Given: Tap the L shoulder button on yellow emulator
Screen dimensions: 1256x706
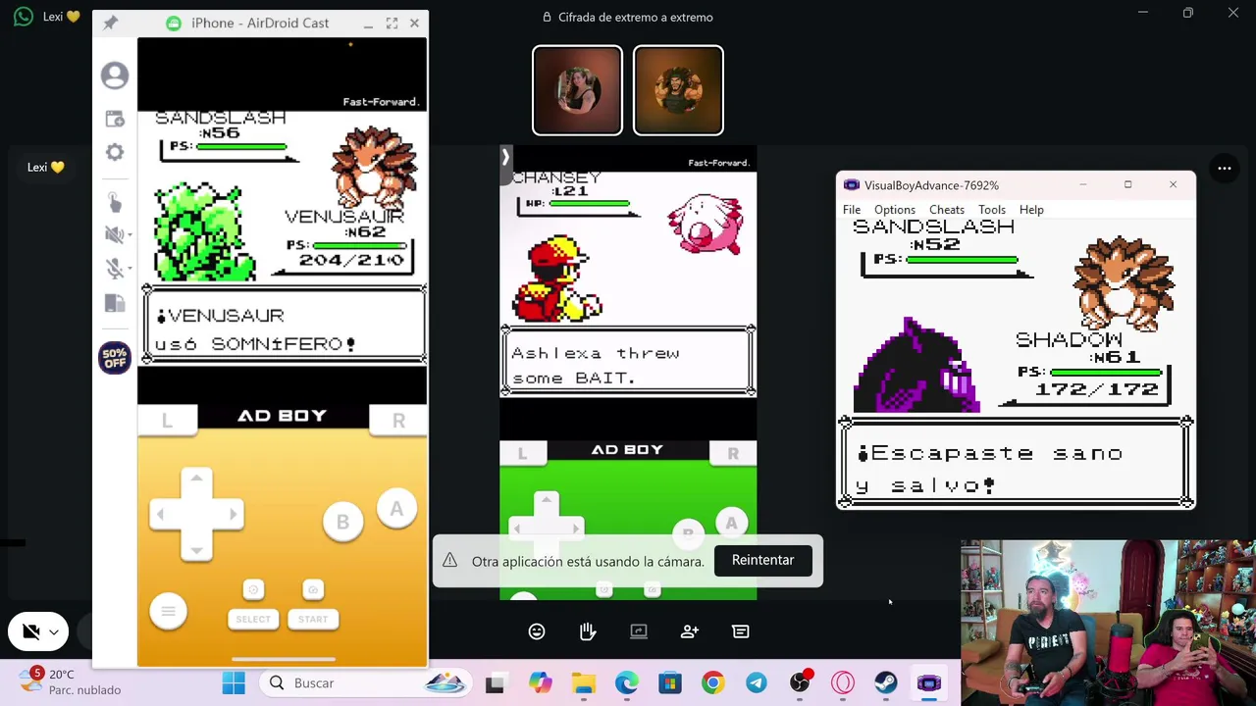Looking at the screenshot, I should pos(167,420).
